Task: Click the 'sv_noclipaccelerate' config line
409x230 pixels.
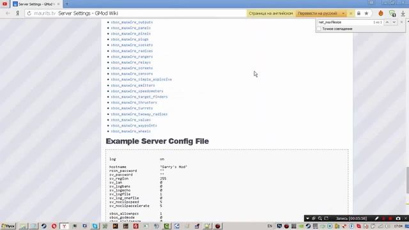Action: point(135,206)
